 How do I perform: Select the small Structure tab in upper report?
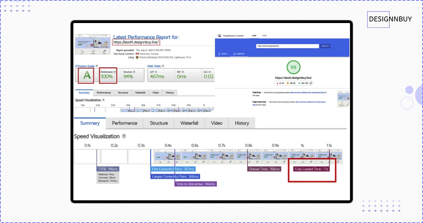coord(123,93)
